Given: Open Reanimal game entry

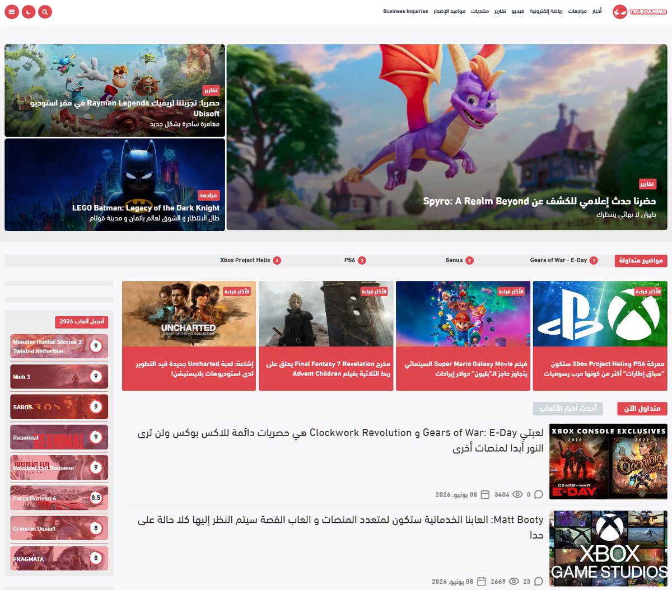Looking at the screenshot, I should [59, 437].
